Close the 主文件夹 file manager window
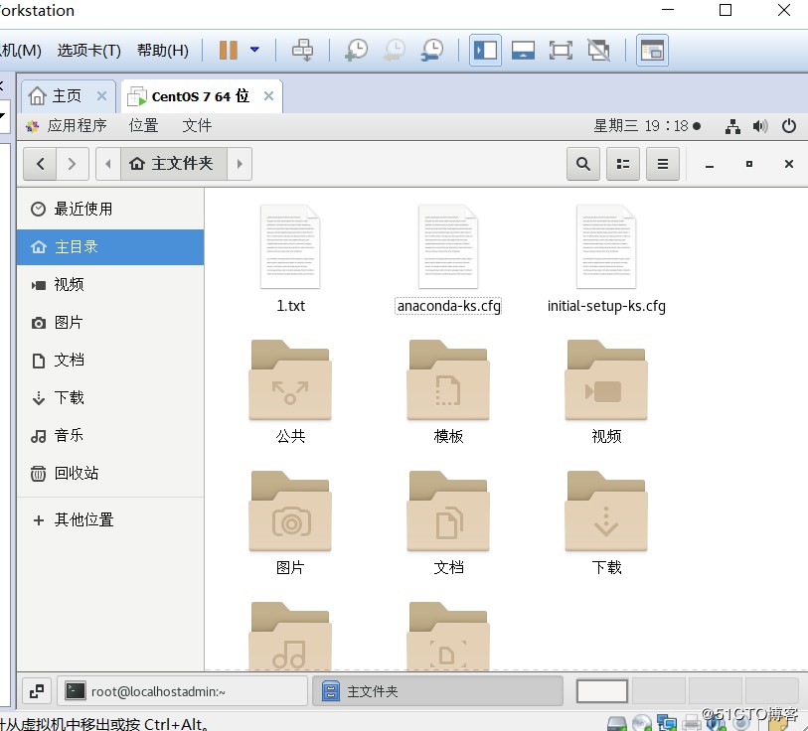 point(789,164)
